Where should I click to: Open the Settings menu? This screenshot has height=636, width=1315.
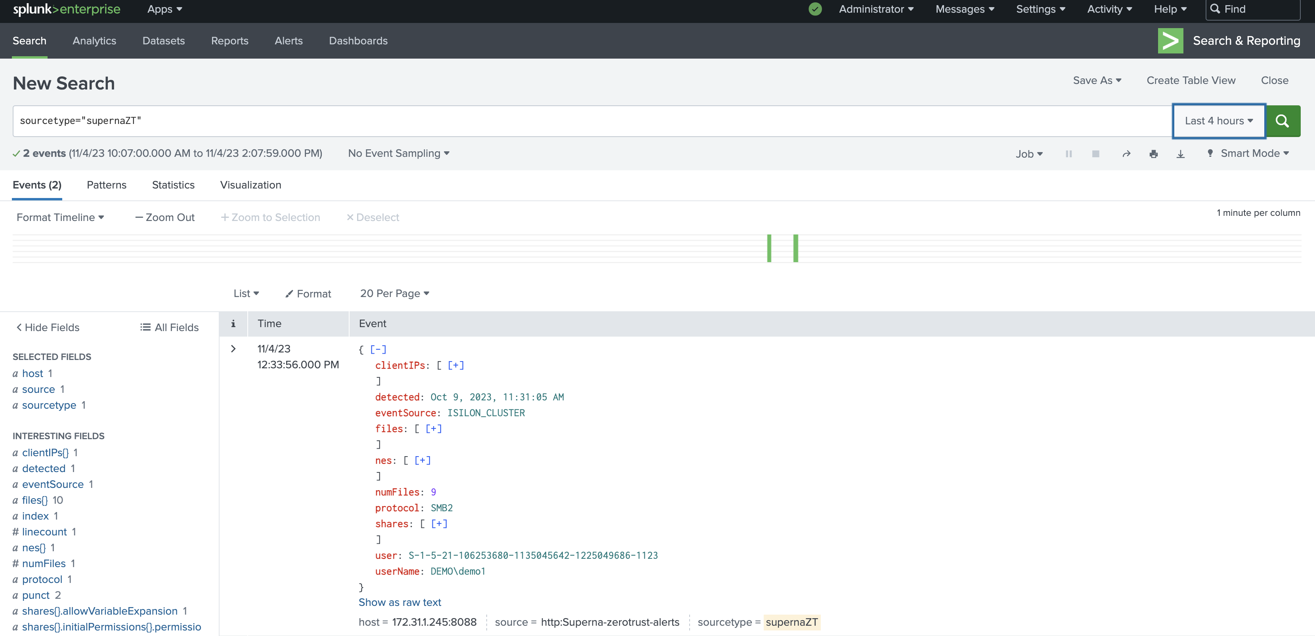click(1040, 9)
